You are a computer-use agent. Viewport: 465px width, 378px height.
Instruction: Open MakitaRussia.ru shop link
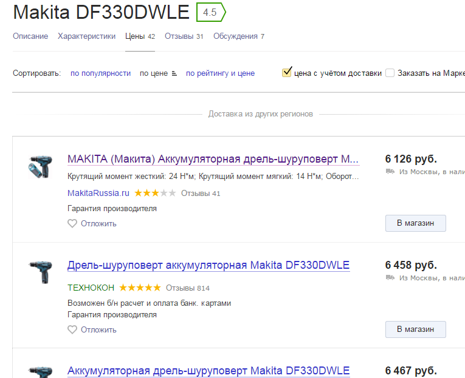pos(98,193)
